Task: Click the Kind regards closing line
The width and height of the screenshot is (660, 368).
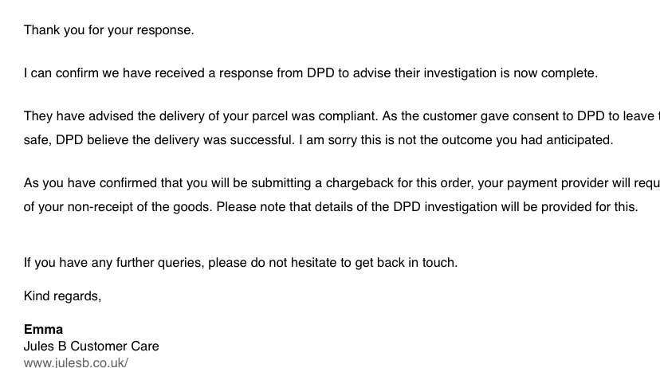Action: click(62, 296)
